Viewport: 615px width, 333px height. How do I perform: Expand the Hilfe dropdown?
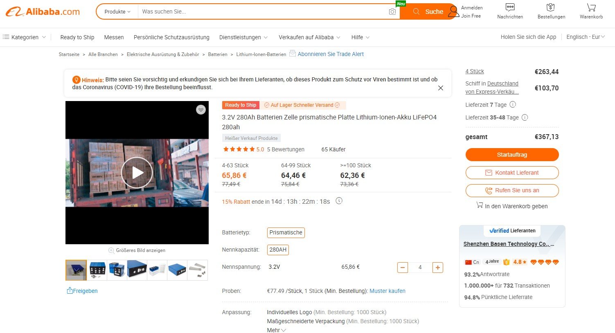[360, 37]
